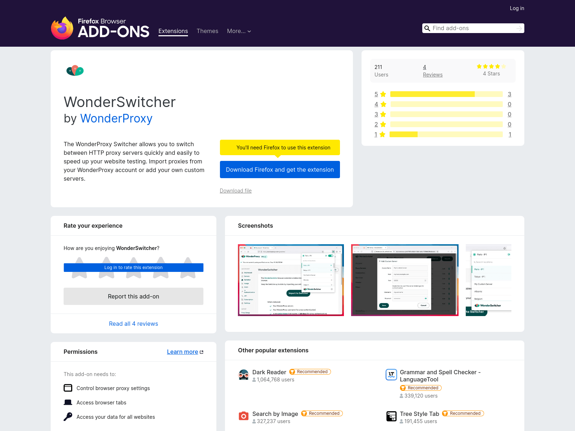
Task: Click Report this add-on button
Action: 134,296
